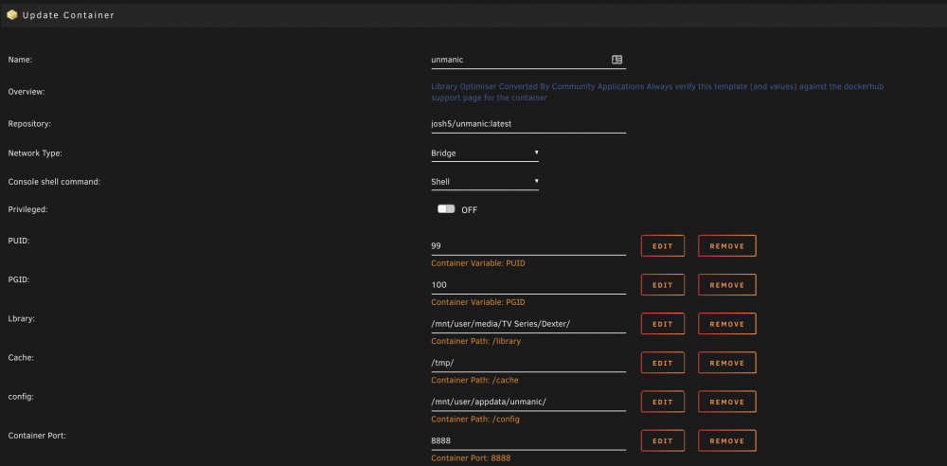Click the 'Container Path: /library' caption

tap(476, 342)
